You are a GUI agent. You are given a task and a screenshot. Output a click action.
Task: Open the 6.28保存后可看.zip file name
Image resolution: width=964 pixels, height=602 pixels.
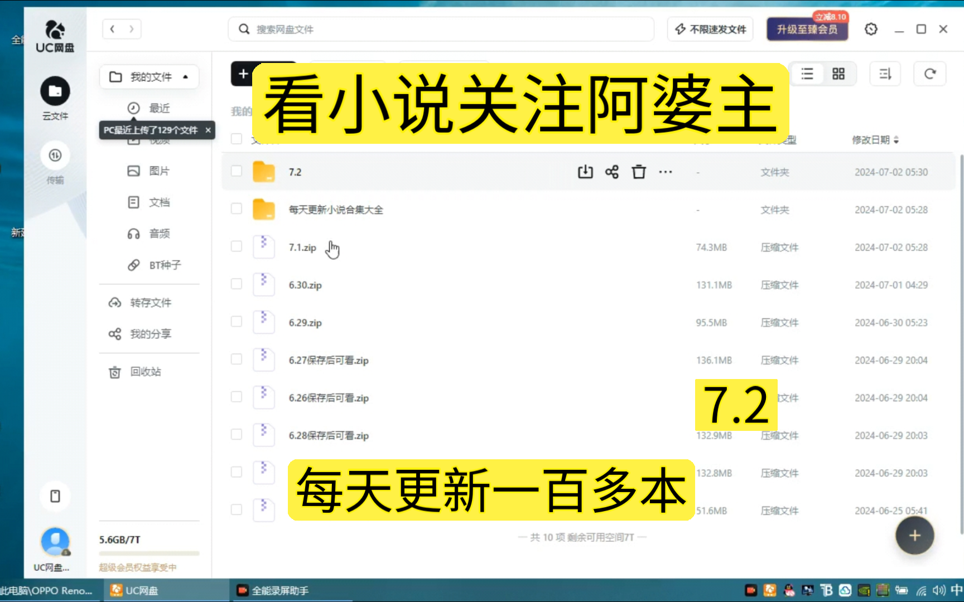tap(329, 435)
